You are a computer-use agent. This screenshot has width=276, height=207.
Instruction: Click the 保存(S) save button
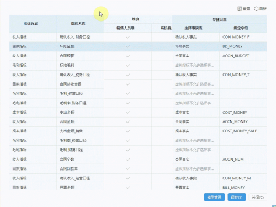click(237, 197)
